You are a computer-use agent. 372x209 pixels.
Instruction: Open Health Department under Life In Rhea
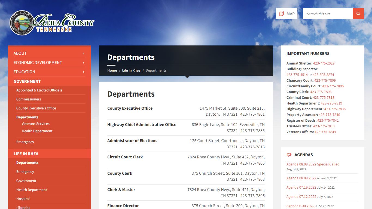pos(32,190)
